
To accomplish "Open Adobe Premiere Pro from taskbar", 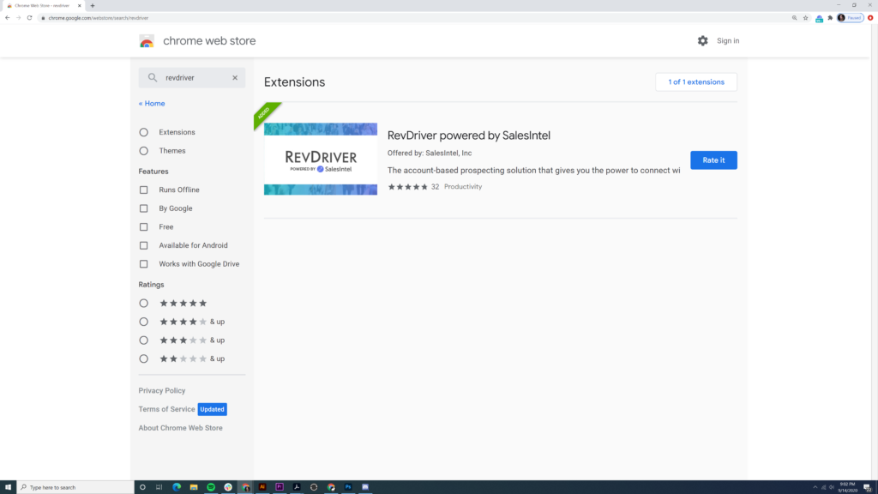I will click(280, 487).
